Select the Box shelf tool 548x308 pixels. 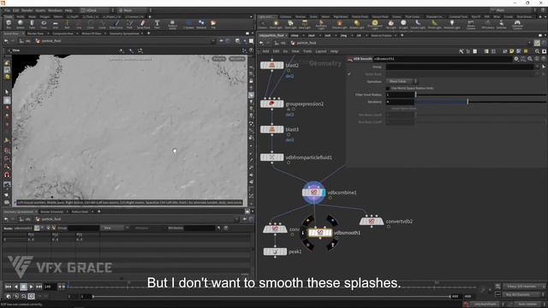coord(9,24)
